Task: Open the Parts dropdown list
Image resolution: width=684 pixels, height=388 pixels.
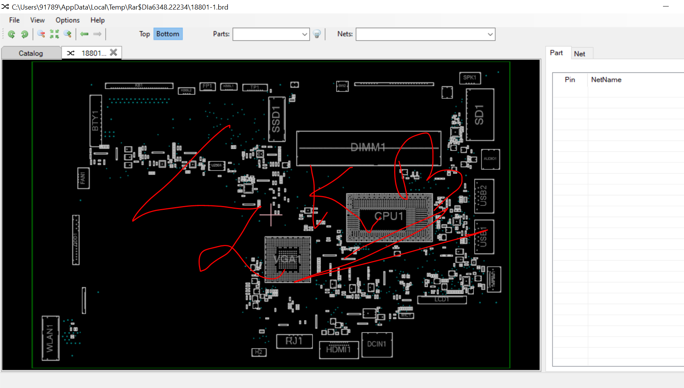Action: (304, 34)
